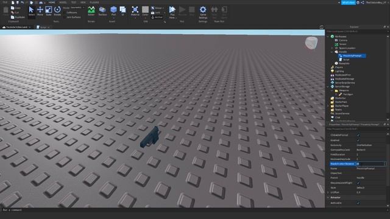The image size is (390, 219).
Task: Collapse the Behavior property section
Action: click(328, 197)
